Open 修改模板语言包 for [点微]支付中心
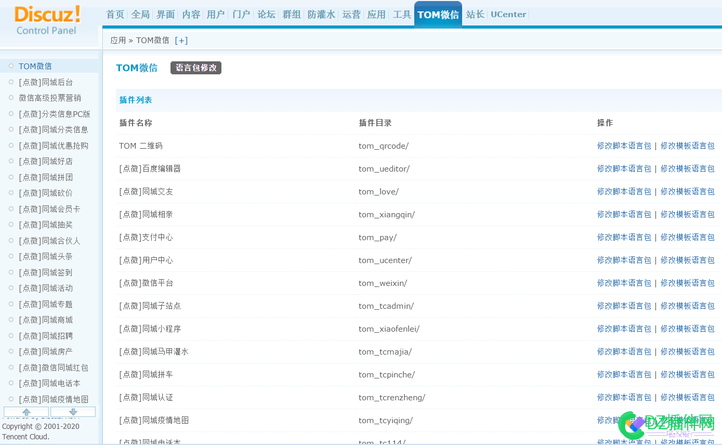722x445 pixels. tap(687, 237)
